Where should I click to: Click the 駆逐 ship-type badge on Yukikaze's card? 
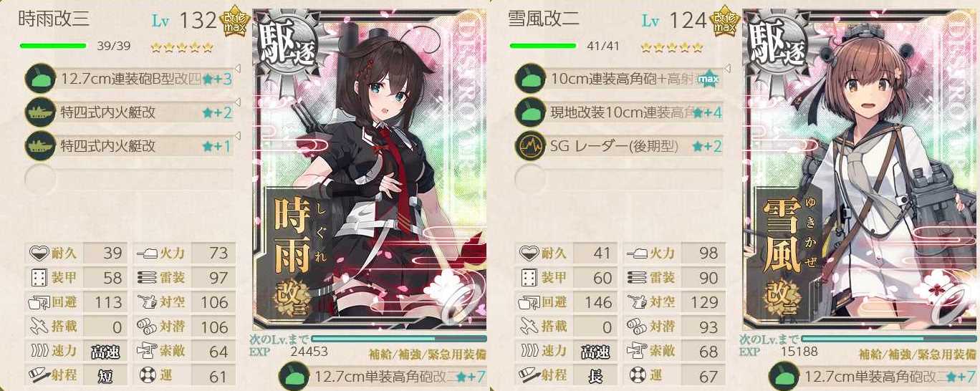774,41
